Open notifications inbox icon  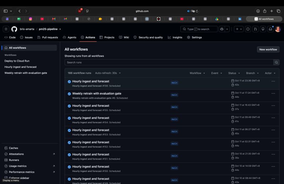tap(271, 29)
